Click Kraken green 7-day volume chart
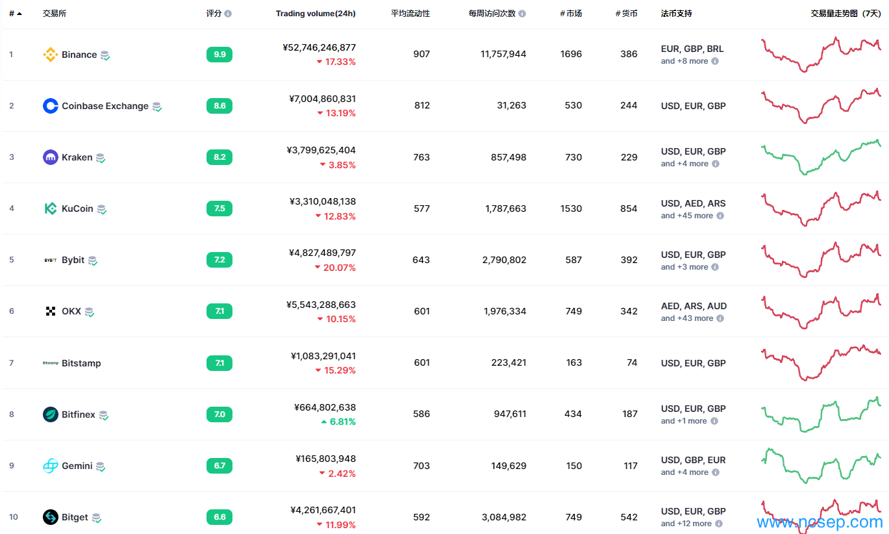The width and height of the screenshot is (889, 534). point(821,157)
